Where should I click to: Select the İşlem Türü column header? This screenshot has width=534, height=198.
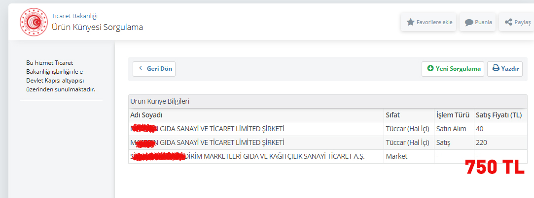[x=454, y=115]
